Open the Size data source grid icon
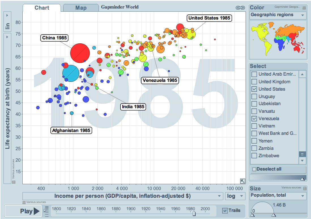 pos(305,188)
